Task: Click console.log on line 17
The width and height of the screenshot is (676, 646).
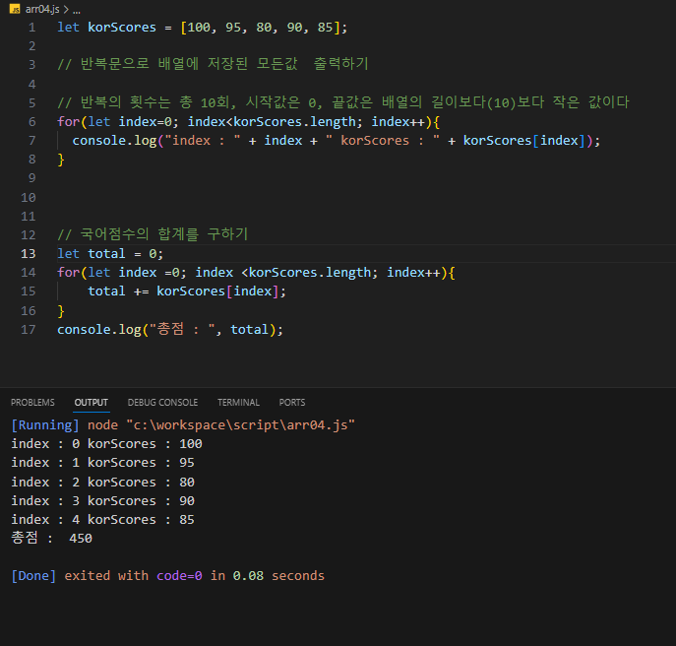Action: click(99, 329)
